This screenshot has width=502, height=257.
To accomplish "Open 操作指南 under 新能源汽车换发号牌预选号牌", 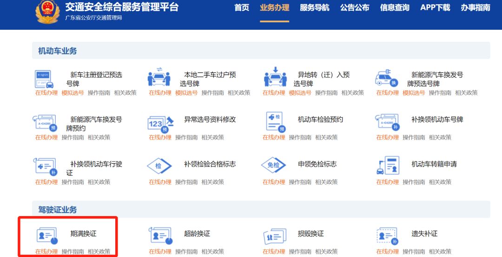I will pyautogui.click(x=440, y=93).
